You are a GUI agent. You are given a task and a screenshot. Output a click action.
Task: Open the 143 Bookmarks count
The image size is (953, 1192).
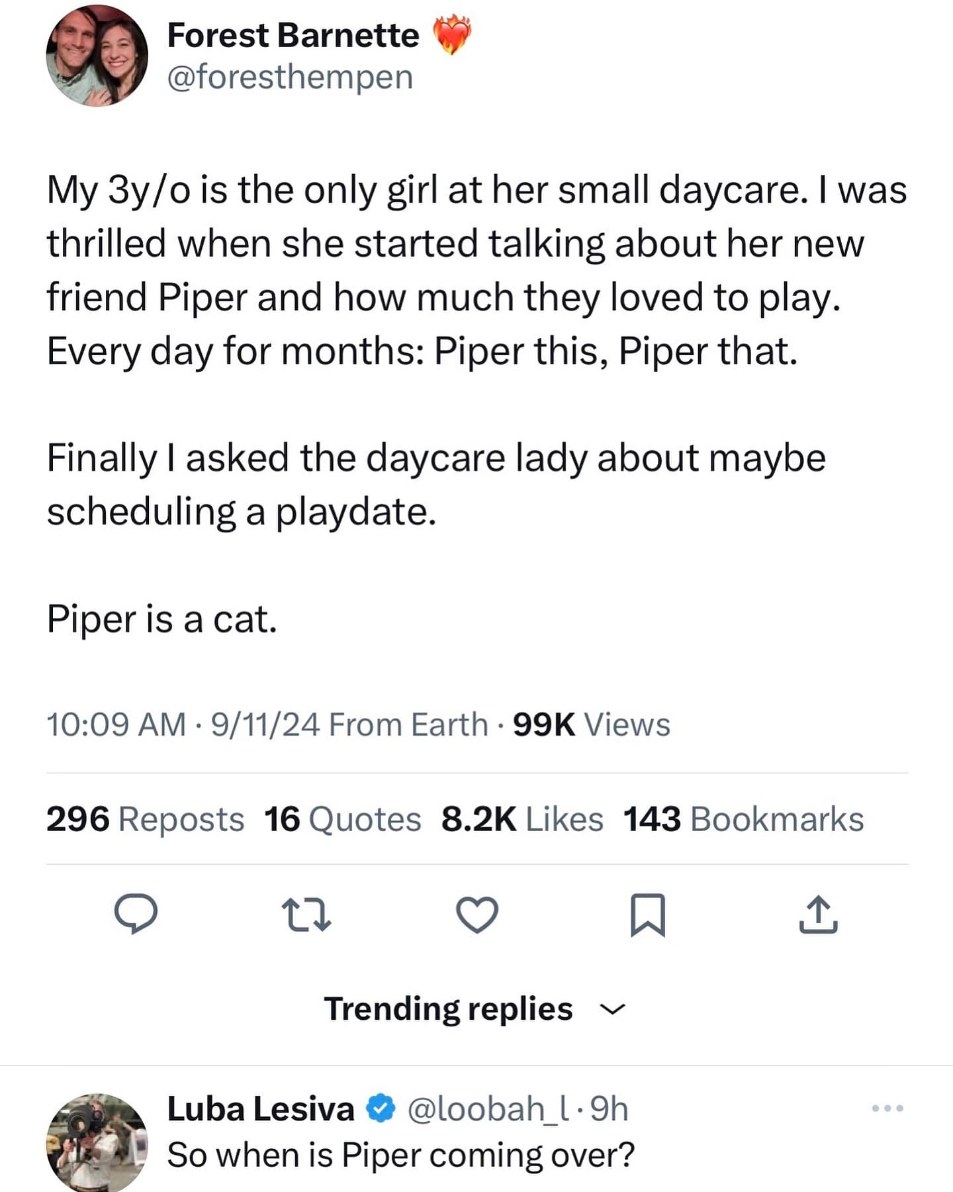743,819
